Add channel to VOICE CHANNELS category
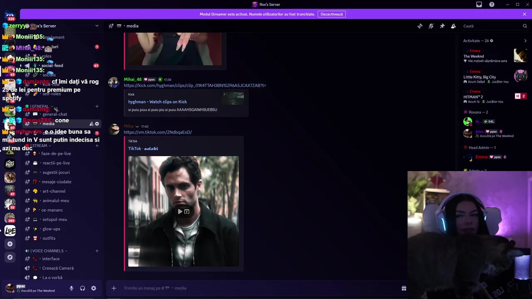 point(97,251)
